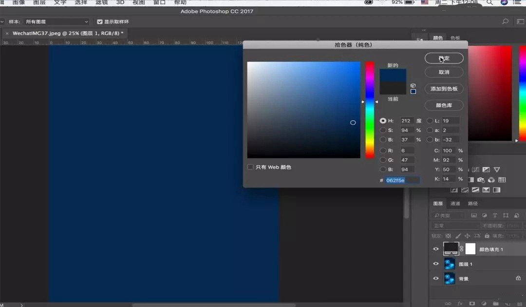Click the hex # 062f5e field
The height and width of the screenshot is (307, 526).
[x=402, y=180]
